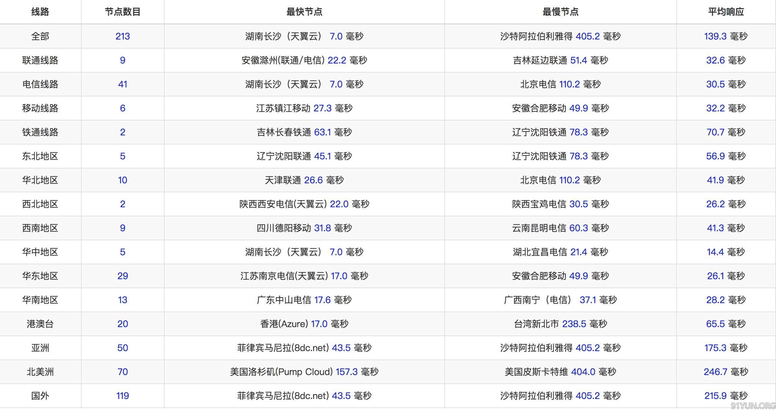776x410 pixels.
Task: Click average response 246.7 毫秒
Action: pos(726,371)
